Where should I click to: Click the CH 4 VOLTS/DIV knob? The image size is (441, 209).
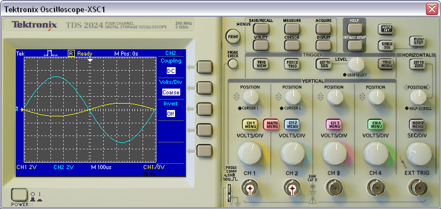pos(376,153)
